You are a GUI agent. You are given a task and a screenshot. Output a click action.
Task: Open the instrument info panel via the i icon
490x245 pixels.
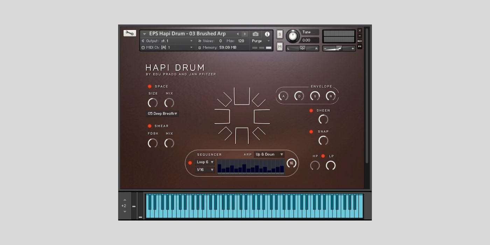[x=267, y=34]
